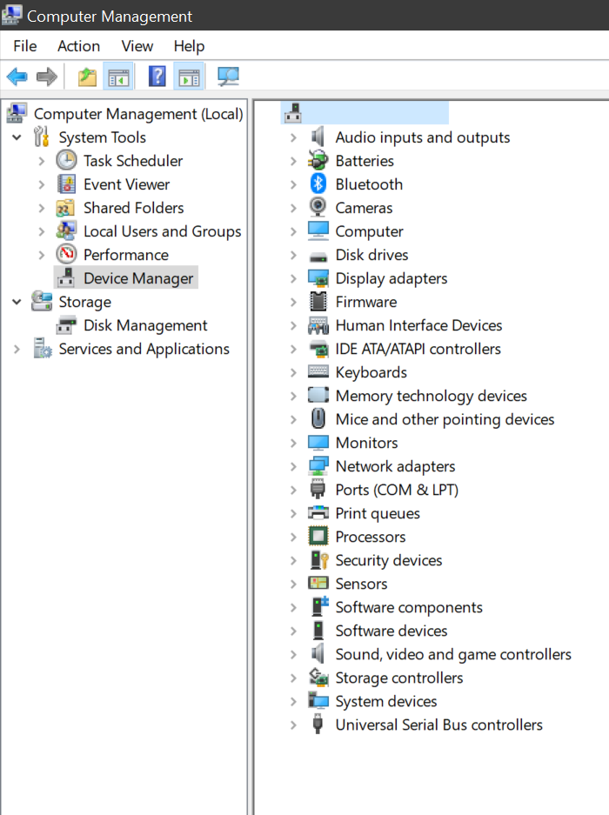609x815 pixels.
Task: Click the Bluetooth category icon
Action: click(318, 184)
